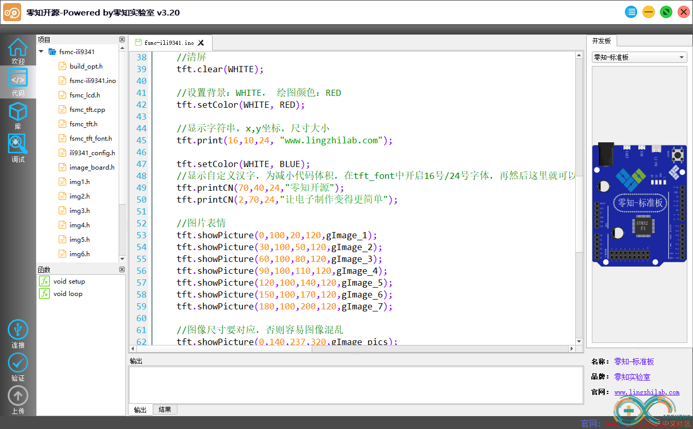Click the yellow minimize button in title bar
The image size is (693, 429).
[649, 12]
